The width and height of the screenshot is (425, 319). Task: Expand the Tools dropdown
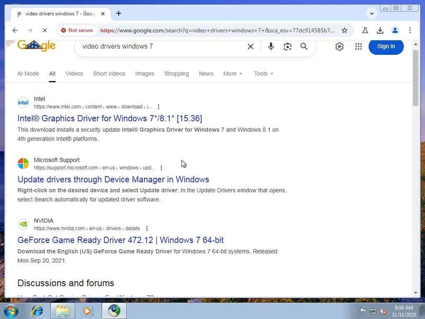[x=264, y=74]
